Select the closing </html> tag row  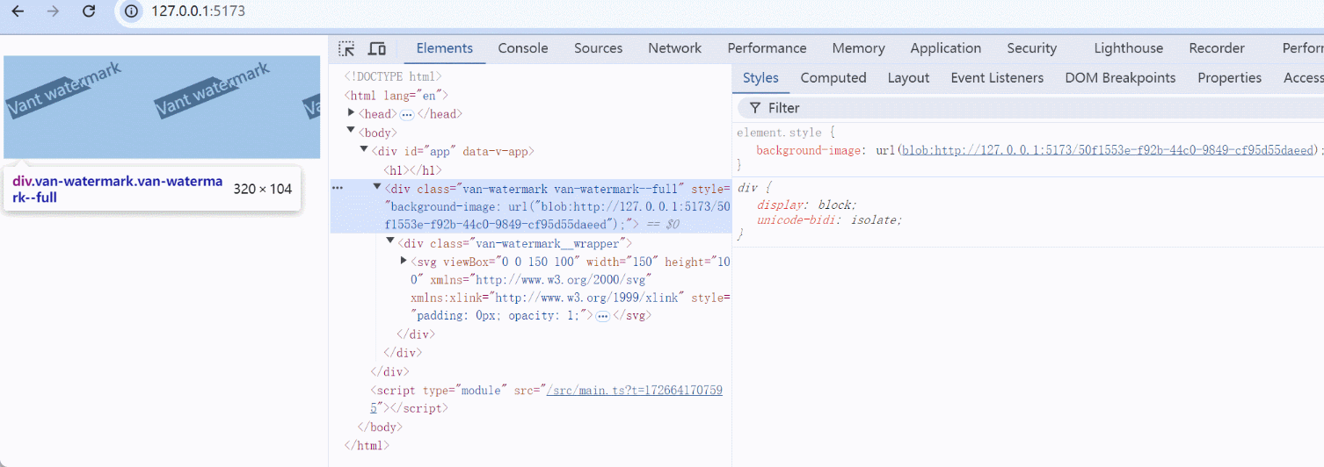tap(367, 446)
